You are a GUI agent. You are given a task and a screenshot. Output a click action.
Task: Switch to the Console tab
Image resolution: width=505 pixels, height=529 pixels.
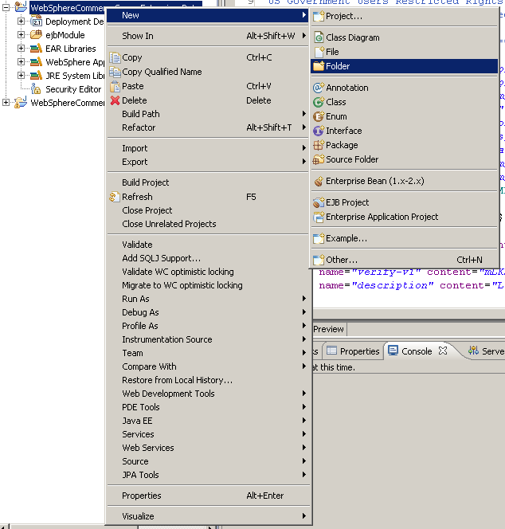point(416,351)
